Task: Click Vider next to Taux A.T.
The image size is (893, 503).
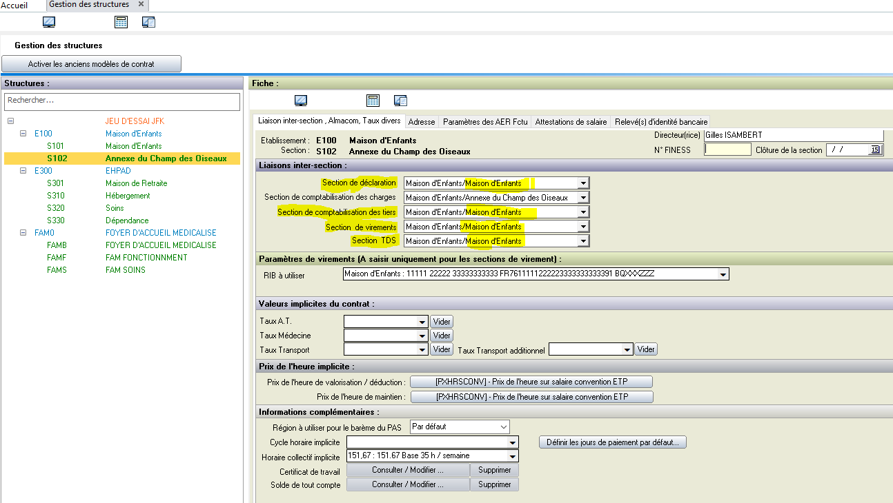Action: click(x=442, y=322)
